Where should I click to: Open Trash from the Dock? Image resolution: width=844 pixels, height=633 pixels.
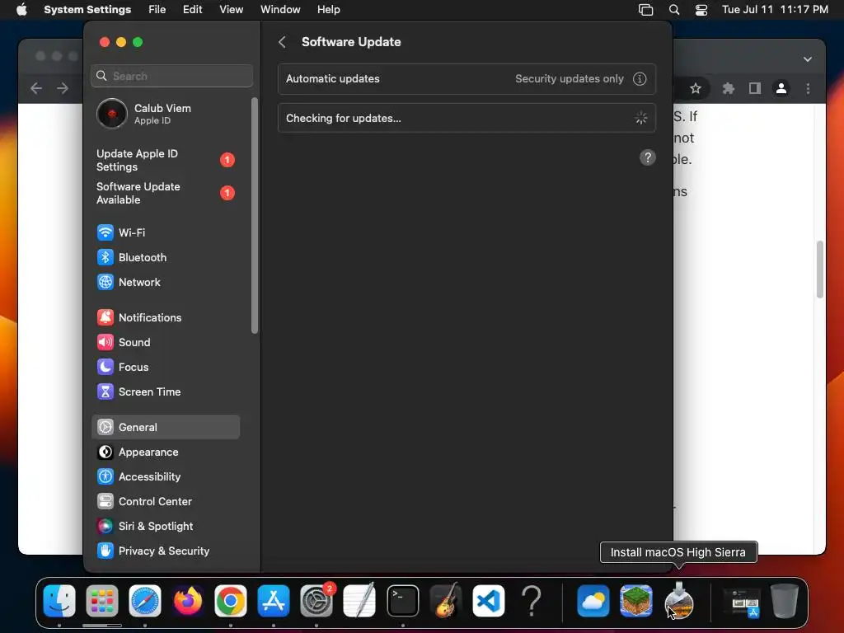785,601
